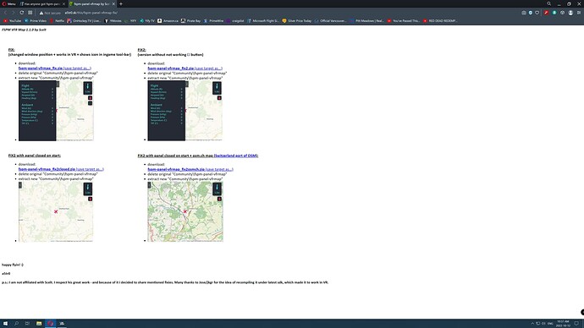Open the extensions cube icon
This screenshot has width=584, height=328.
pyautogui.click(x=562, y=13)
